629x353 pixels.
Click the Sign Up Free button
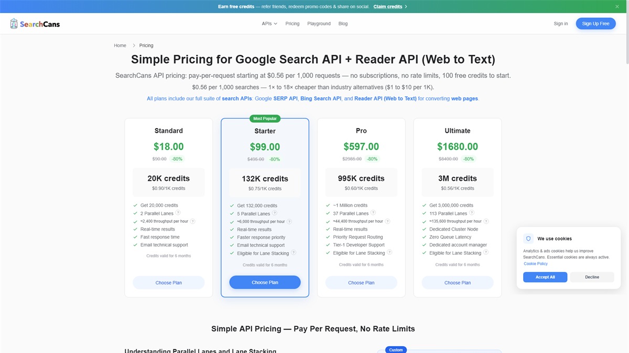click(595, 24)
